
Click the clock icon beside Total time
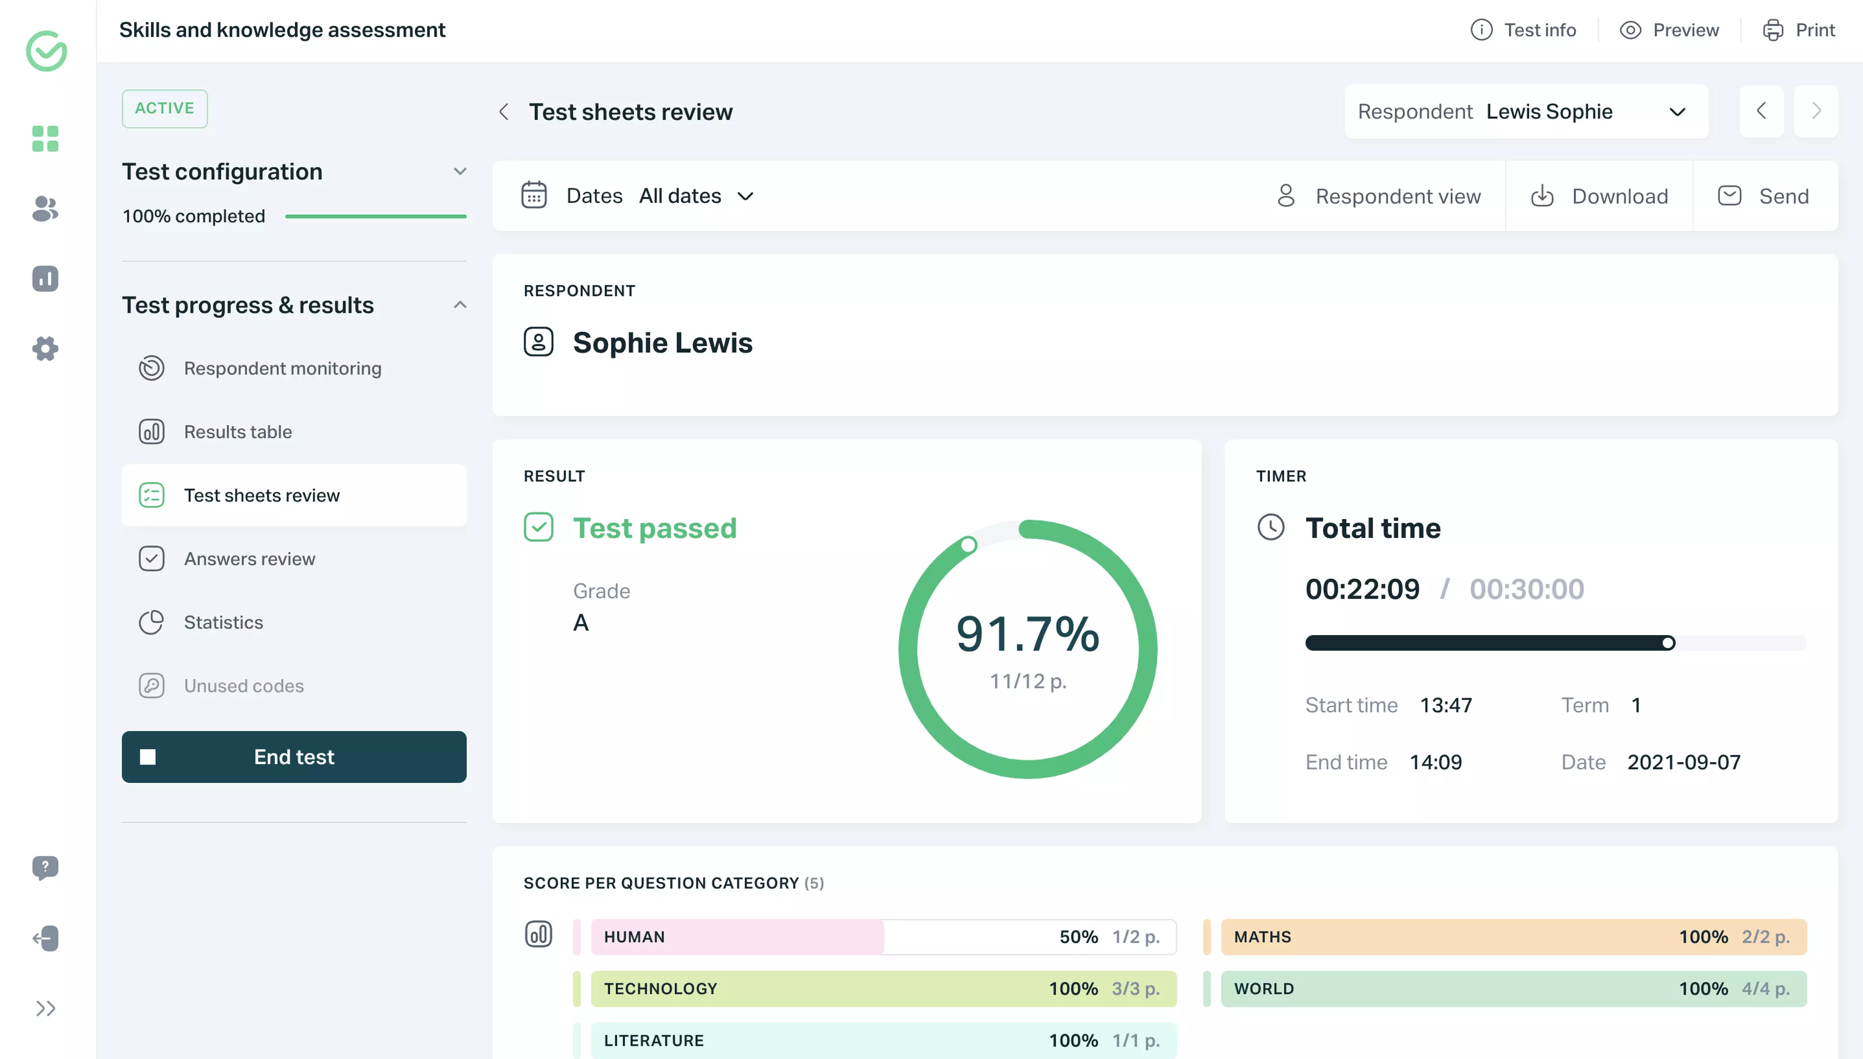tap(1271, 527)
